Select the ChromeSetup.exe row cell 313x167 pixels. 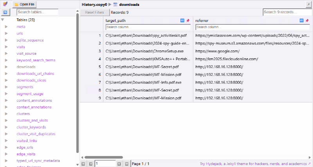tap(148, 51)
